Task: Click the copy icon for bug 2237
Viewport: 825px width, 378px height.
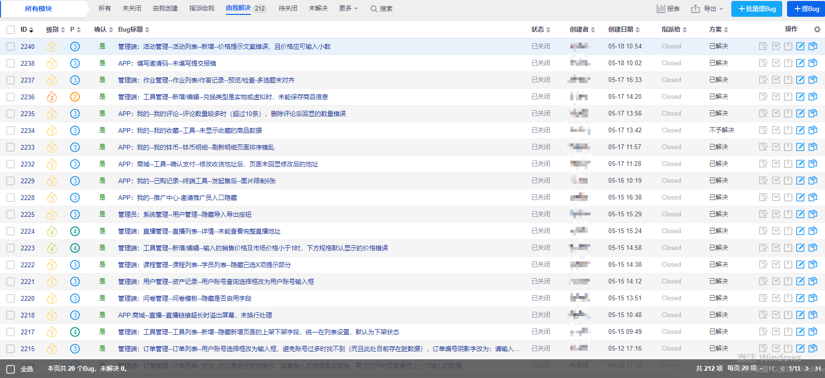Action: 813,80
